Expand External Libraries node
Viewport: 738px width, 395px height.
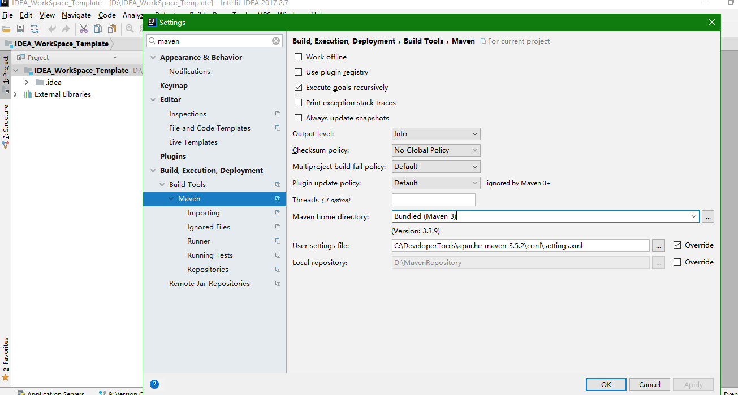click(16, 94)
